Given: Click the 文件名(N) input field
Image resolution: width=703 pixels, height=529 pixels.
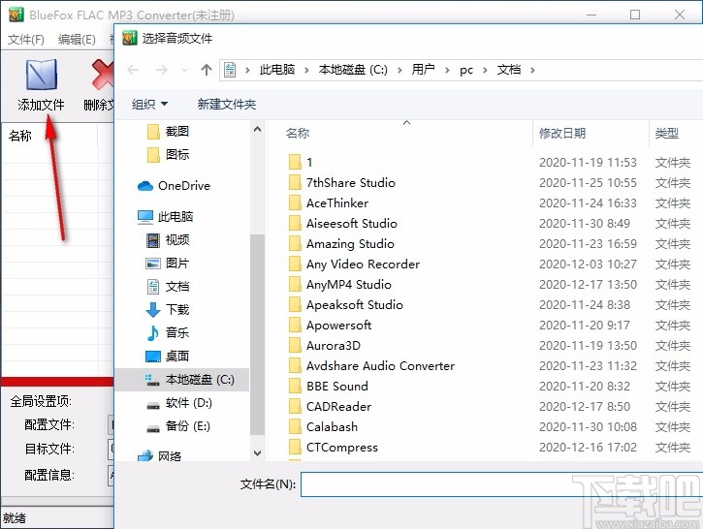Looking at the screenshot, I should (501, 484).
